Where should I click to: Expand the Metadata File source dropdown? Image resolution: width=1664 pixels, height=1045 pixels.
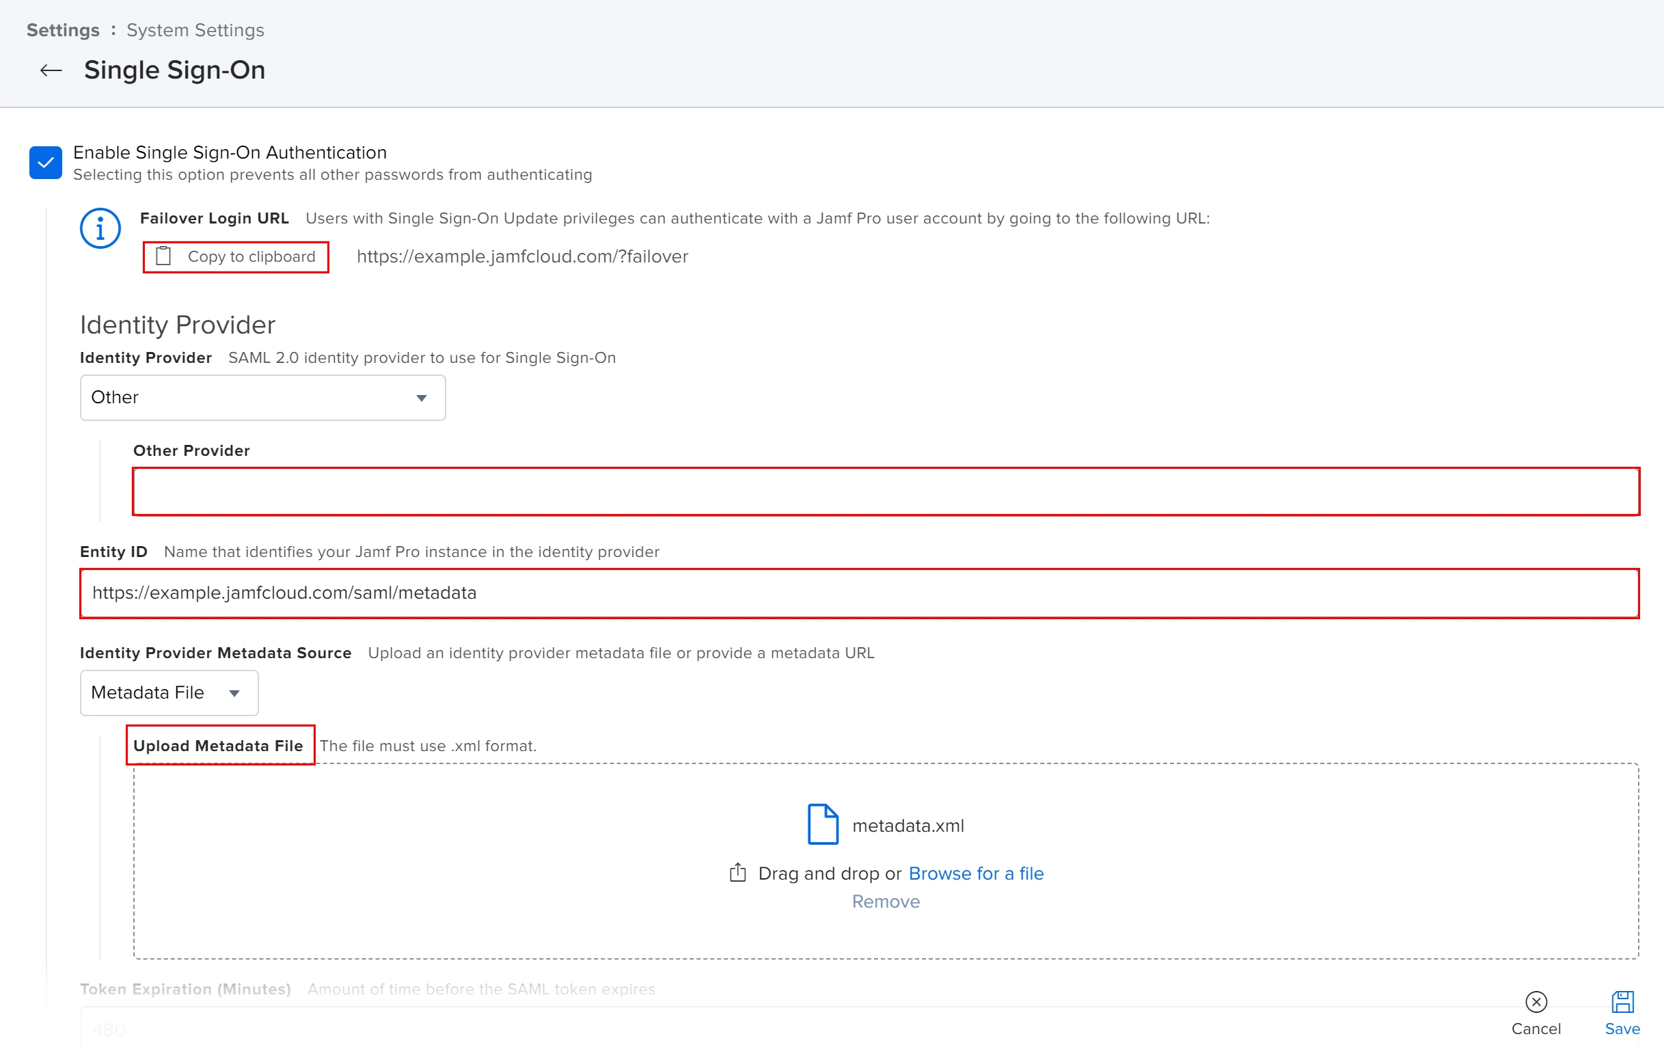(168, 692)
